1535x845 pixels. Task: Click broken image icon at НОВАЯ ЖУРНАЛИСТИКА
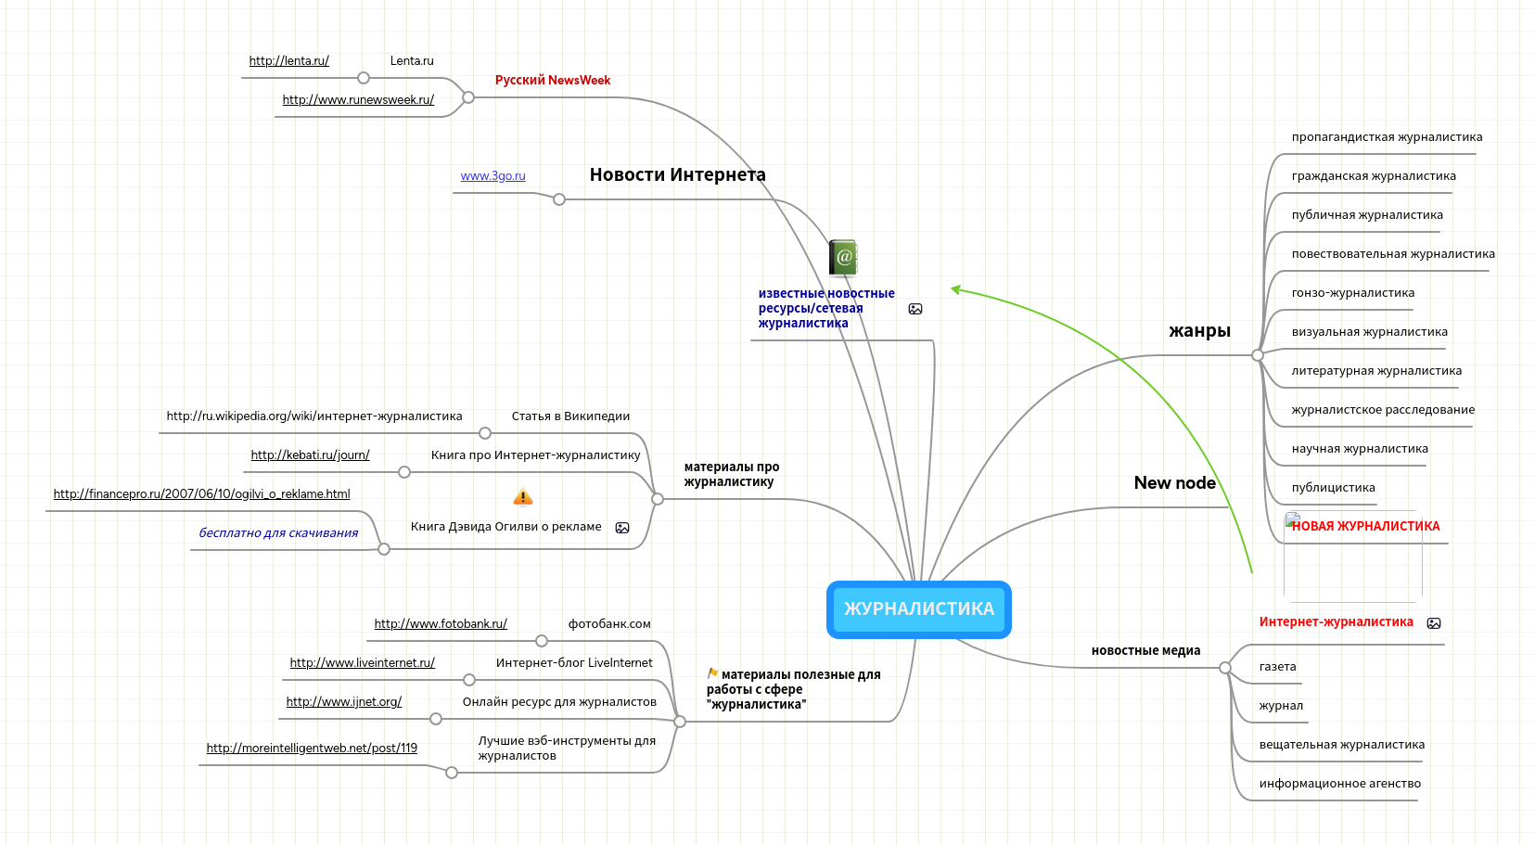coord(1292,520)
